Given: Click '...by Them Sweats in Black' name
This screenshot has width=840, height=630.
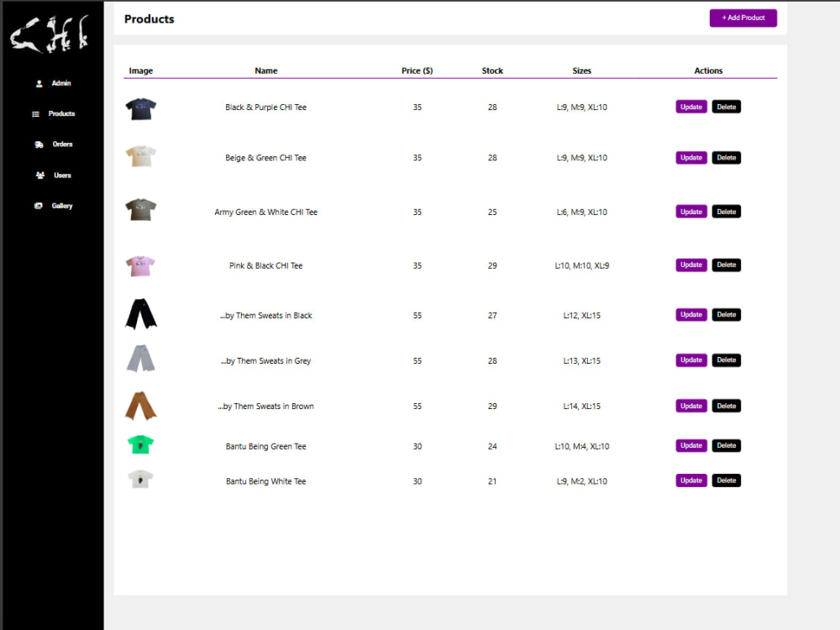Looking at the screenshot, I should (265, 316).
